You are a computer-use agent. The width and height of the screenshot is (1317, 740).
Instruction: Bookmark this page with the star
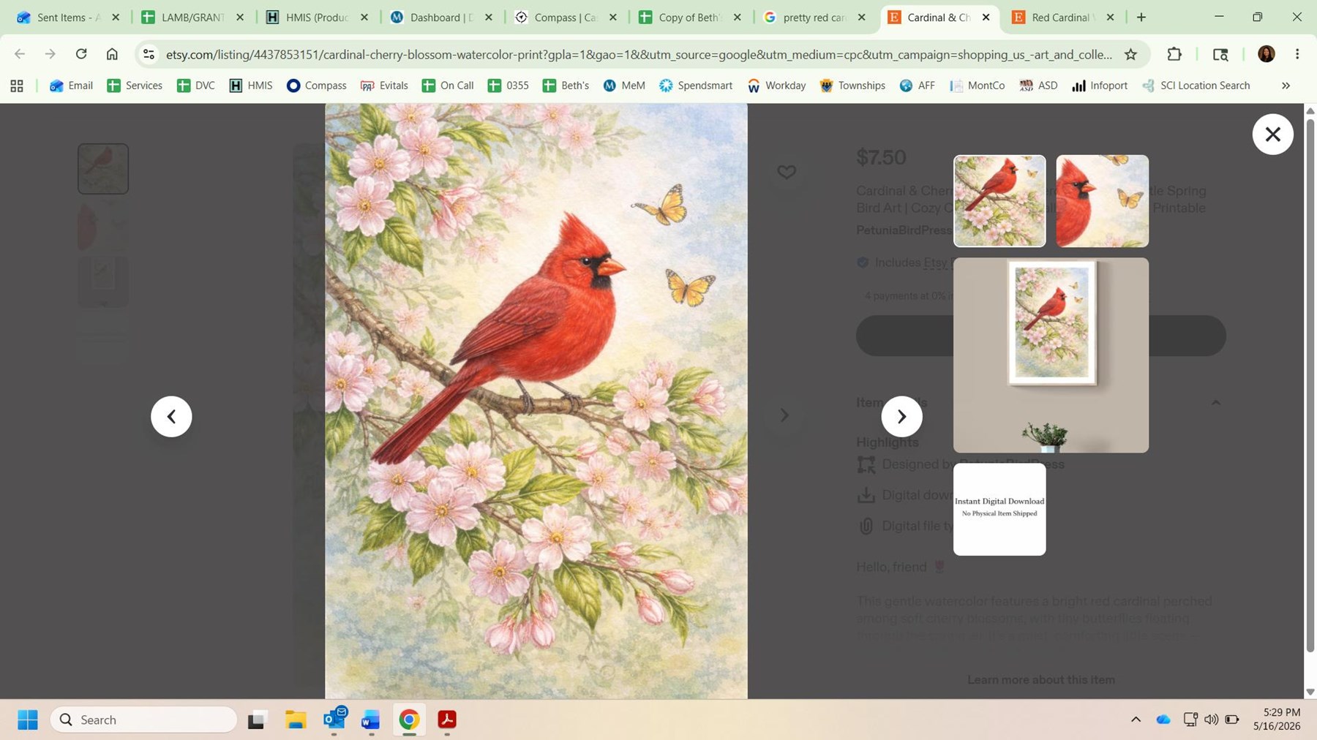click(x=1130, y=54)
